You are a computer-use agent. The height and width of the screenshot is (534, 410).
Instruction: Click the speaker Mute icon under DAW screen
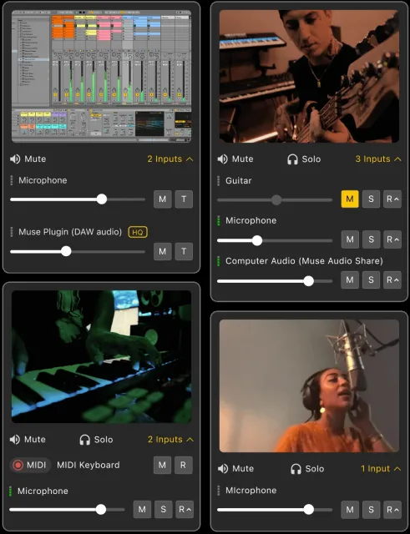(x=15, y=159)
